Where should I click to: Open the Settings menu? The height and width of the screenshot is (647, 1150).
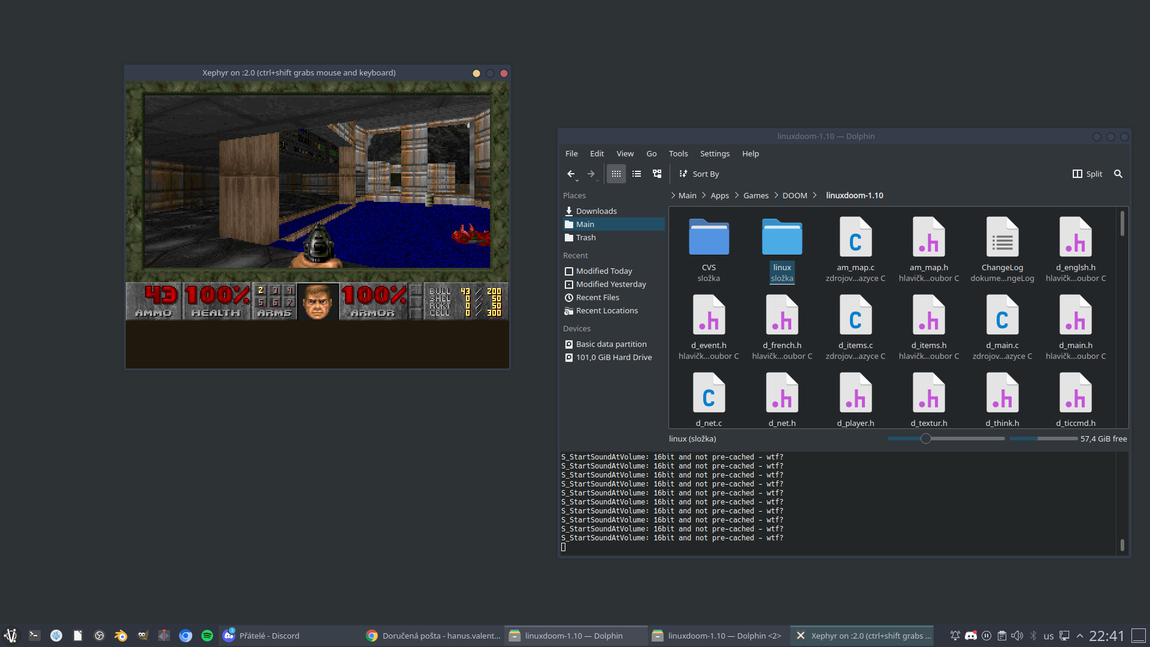coord(715,153)
